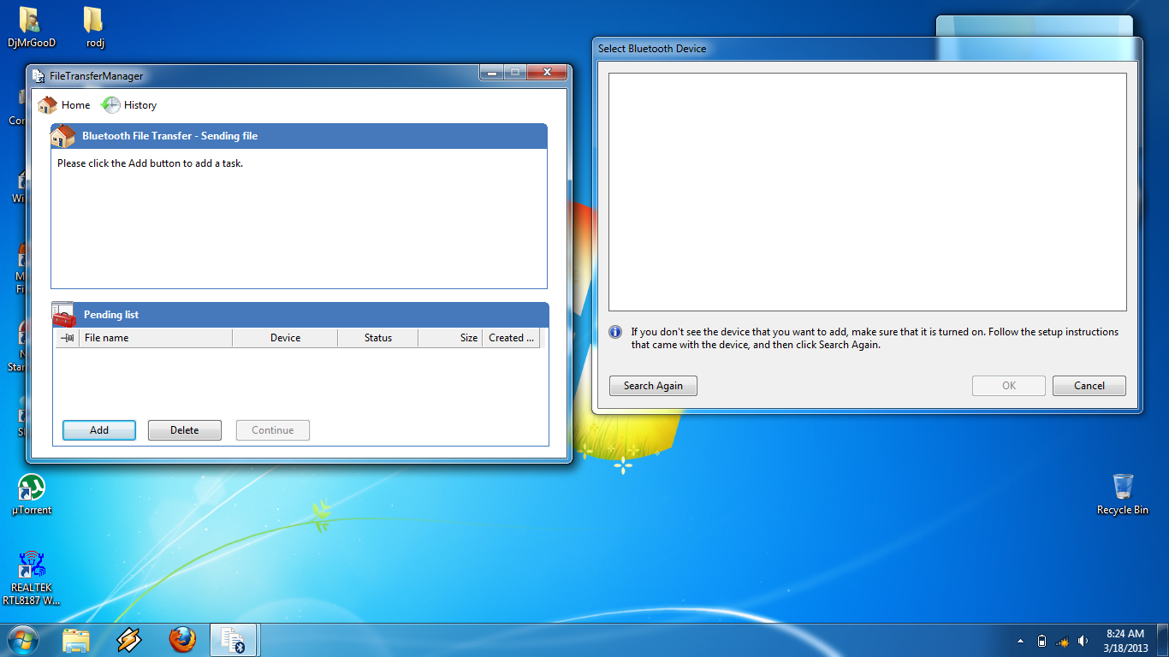
Task: Click the taskbar clock showing 8:24 AM
Action: click(x=1125, y=641)
